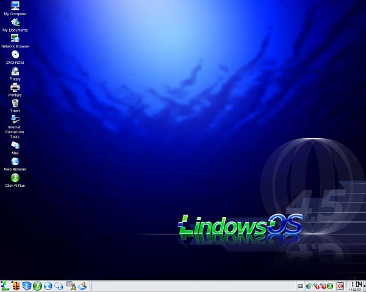Launch the Mail desktop icon

(15, 145)
